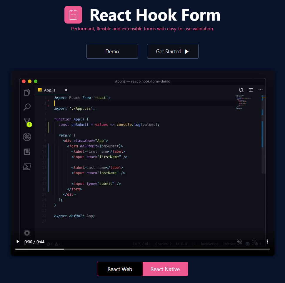Select the App.js editor tab

(52, 90)
